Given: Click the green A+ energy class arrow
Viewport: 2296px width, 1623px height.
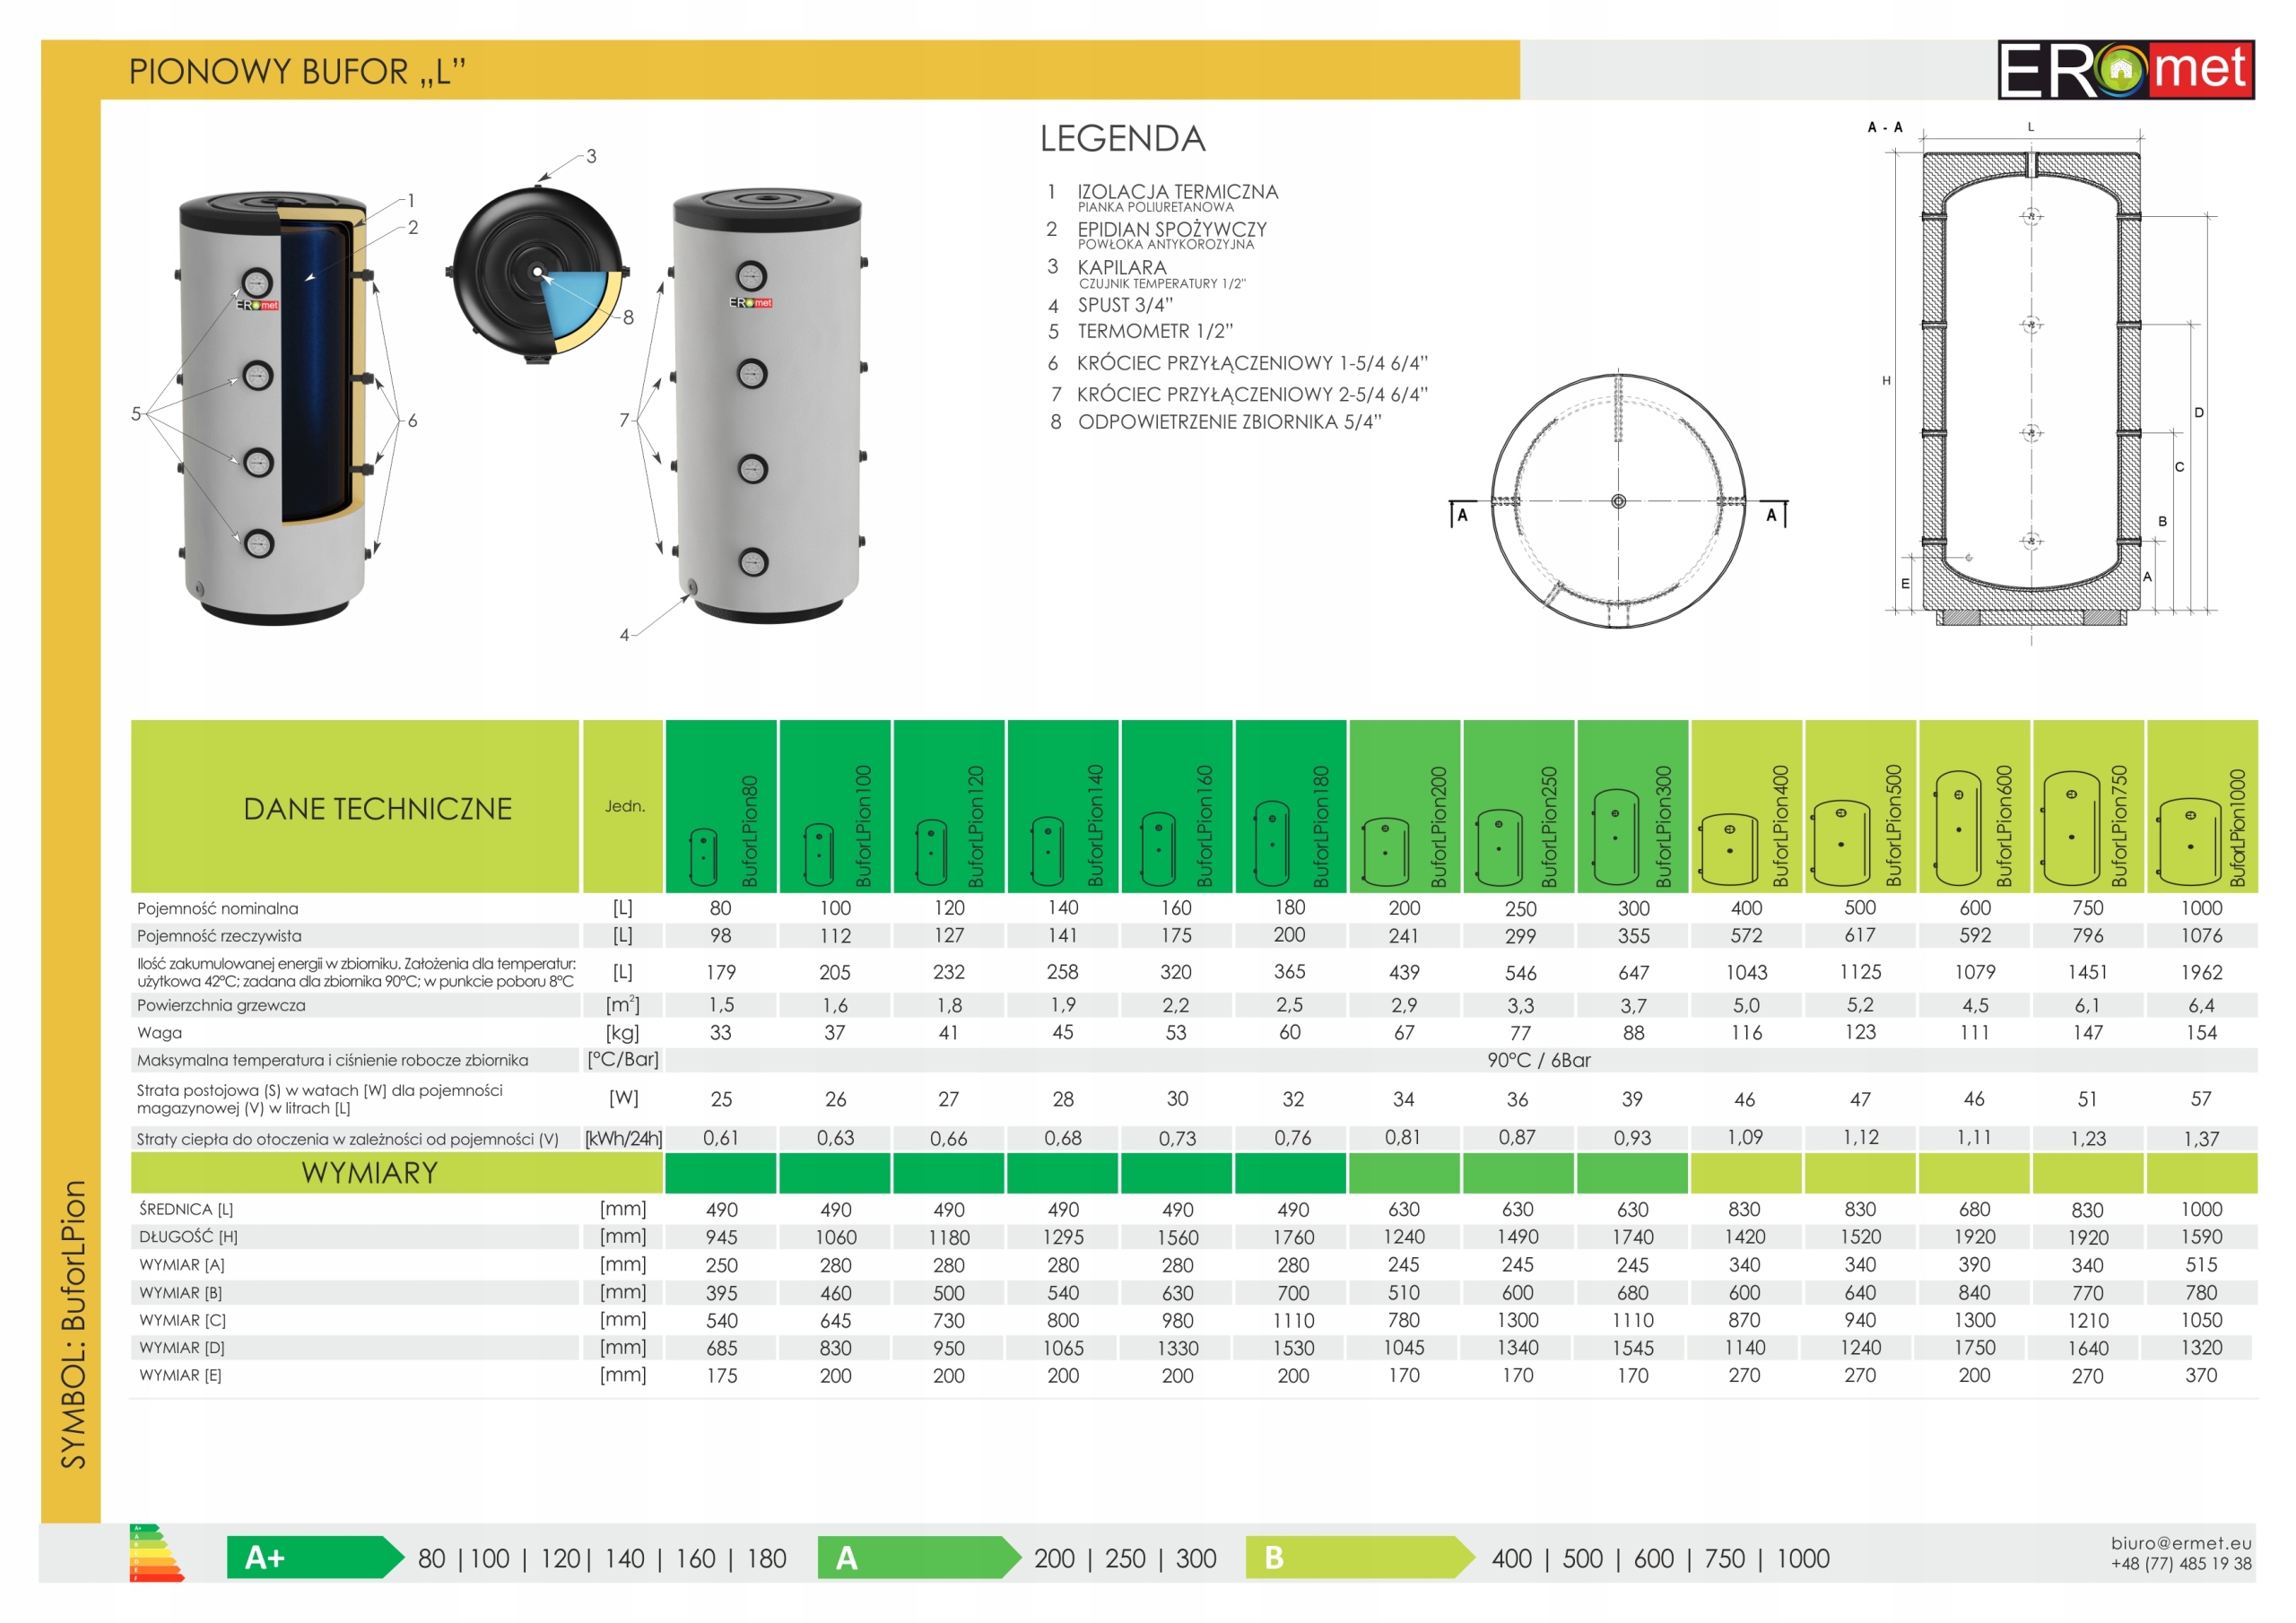Looking at the screenshot, I should (x=313, y=1557).
